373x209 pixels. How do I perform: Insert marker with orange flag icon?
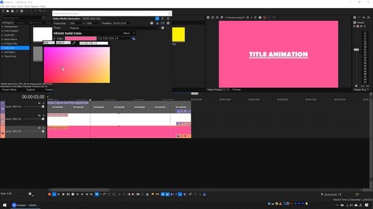coord(153,194)
